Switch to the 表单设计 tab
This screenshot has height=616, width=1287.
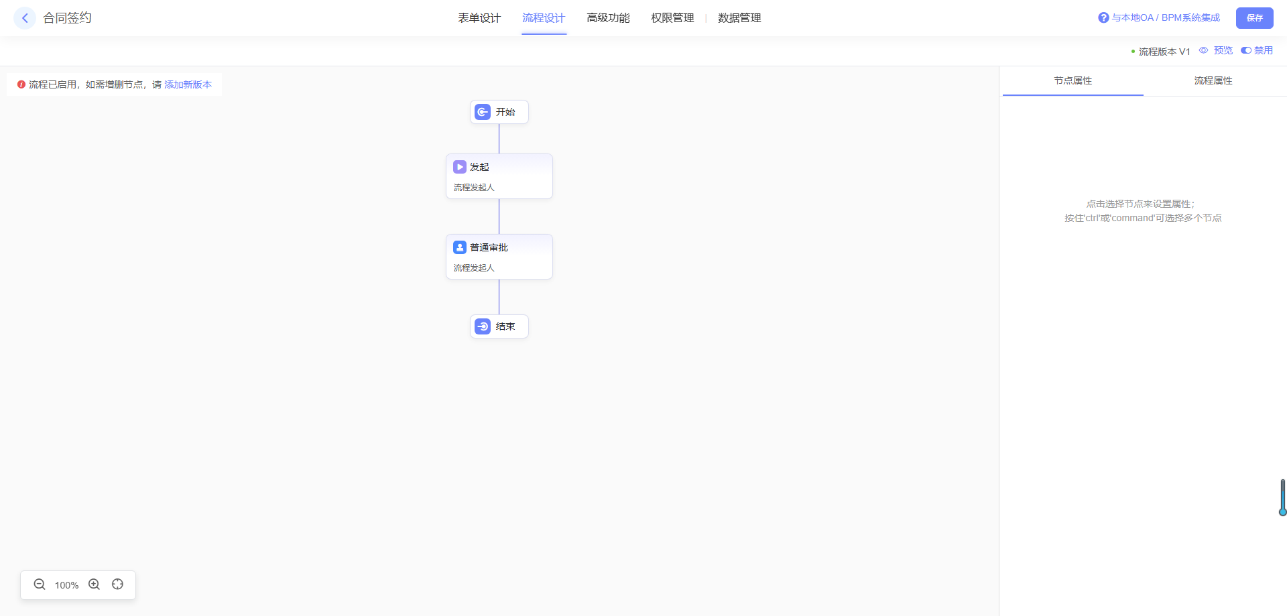pyautogui.click(x=479, y=18)
